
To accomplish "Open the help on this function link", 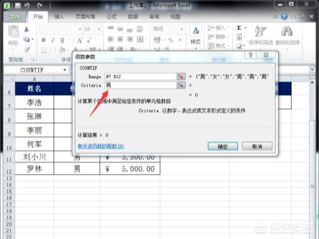I will pyautogui.click(x=101, y=146).
